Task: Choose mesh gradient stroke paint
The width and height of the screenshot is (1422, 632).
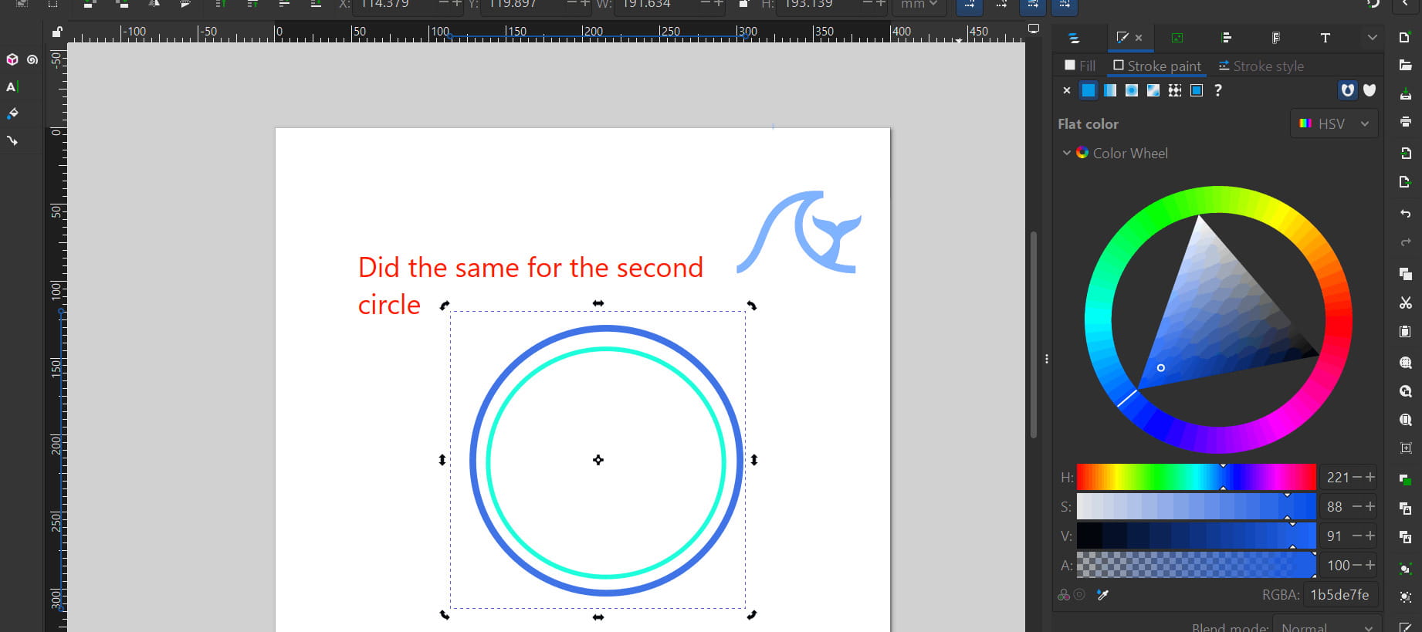Action: tap(1153, 90)
